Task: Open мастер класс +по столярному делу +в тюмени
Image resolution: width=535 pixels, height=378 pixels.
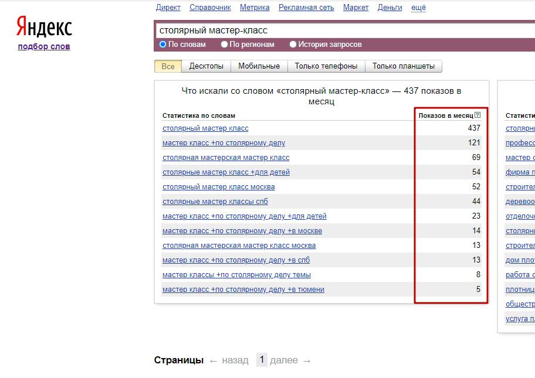Action: (x=243, y=290)
